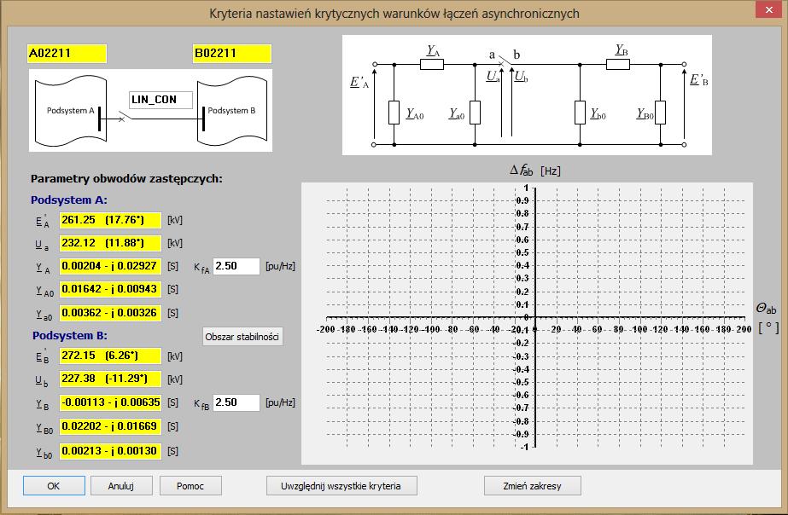Viewport: 788px width, 515px height.
Task: Select YB value -0.00113 - j 0.00635
Action: (111, 402)
